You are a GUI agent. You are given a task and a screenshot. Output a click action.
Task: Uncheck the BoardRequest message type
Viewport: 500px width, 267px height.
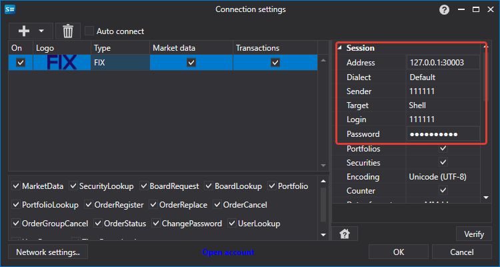(x=144, y=186)
